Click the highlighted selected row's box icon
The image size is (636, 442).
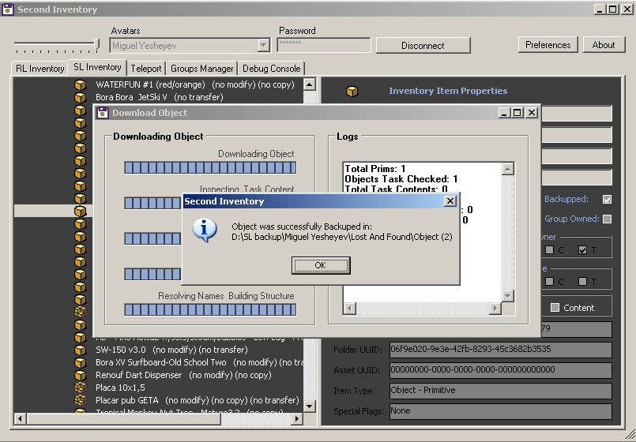[81, 211]
